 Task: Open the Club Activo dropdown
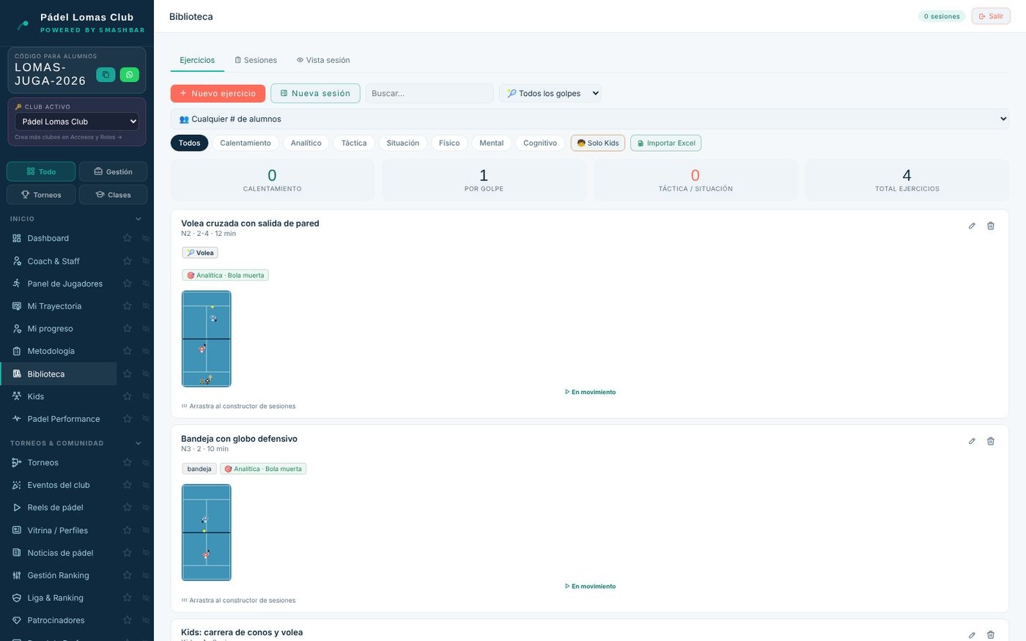pyautogui.click(x=77, y=122)
